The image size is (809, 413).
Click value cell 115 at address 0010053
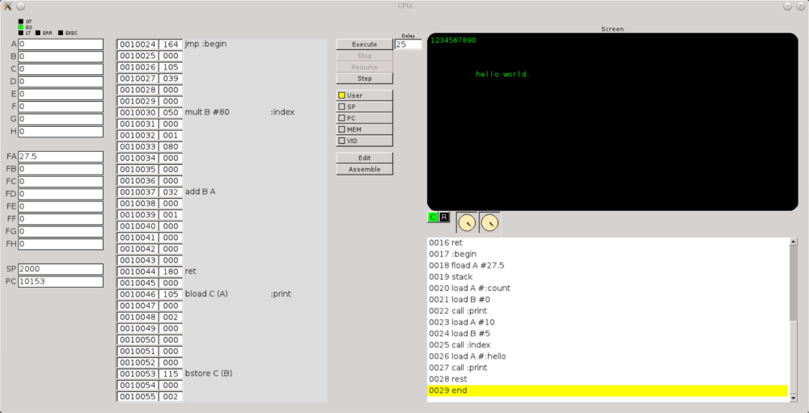click(x=171, y=373)
